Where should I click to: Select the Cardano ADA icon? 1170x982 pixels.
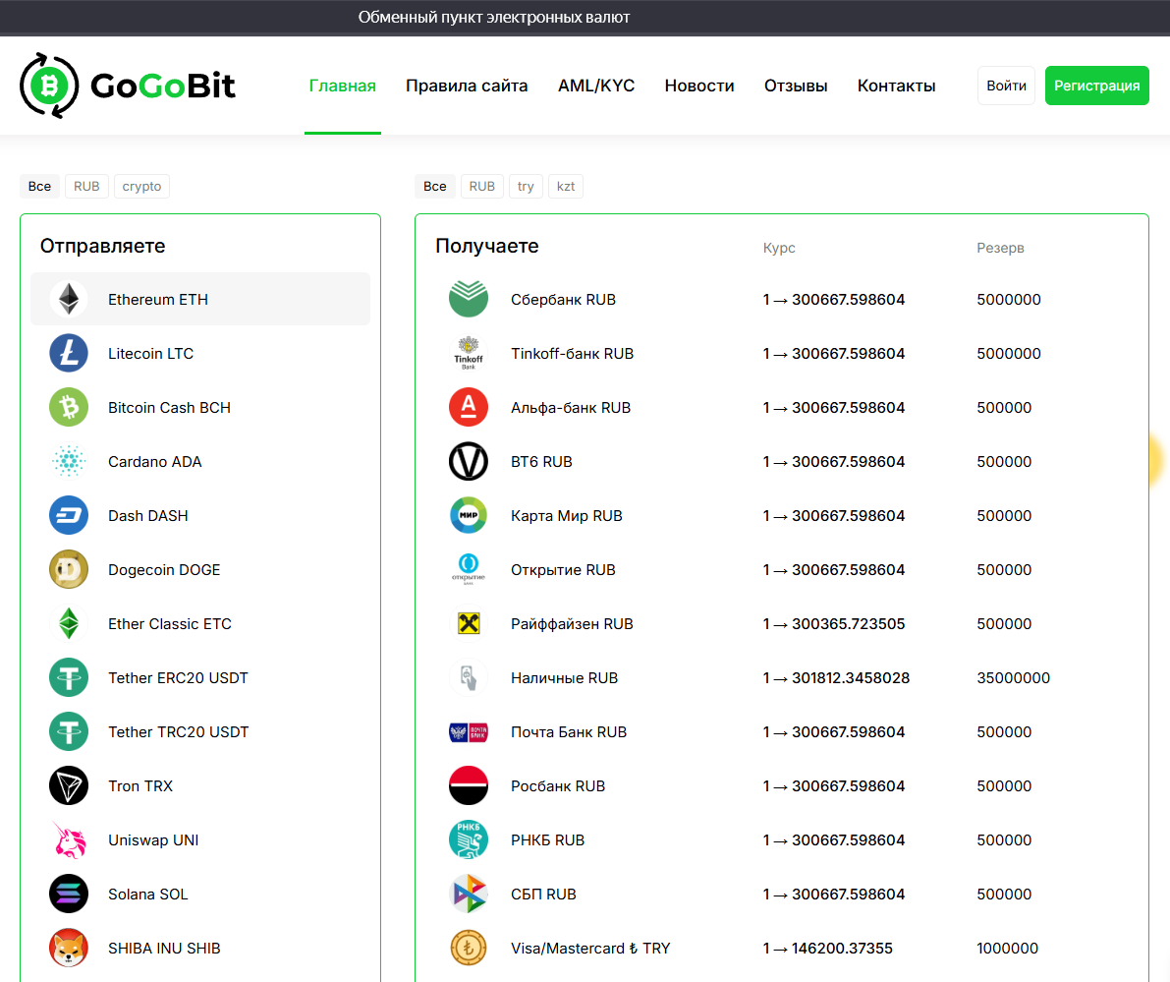[69, 461]
